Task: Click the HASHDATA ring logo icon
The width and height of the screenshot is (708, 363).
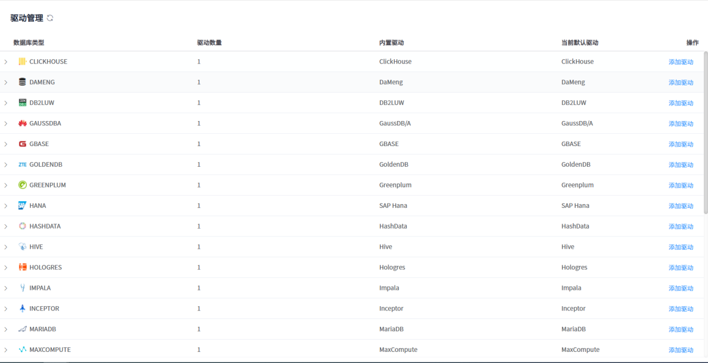Action: pos(22,226)
